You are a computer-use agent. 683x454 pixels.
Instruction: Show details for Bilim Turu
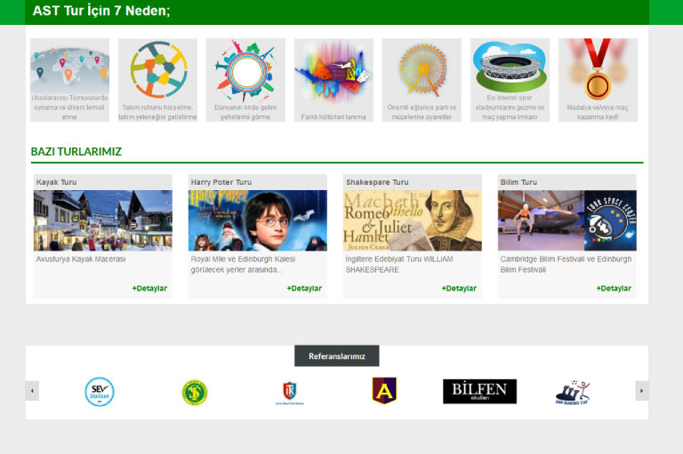614,288
